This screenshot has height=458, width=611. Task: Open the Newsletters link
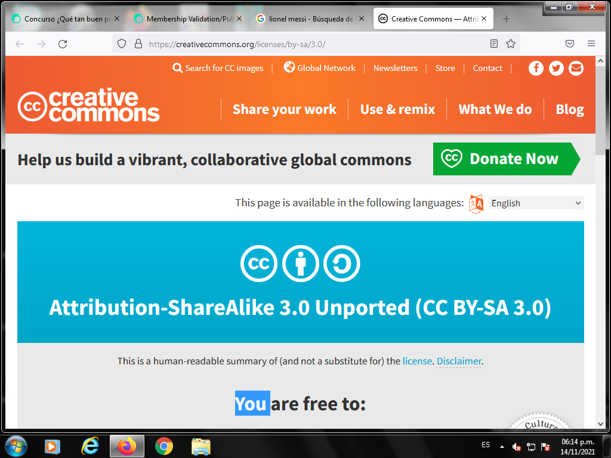point(395,68)
